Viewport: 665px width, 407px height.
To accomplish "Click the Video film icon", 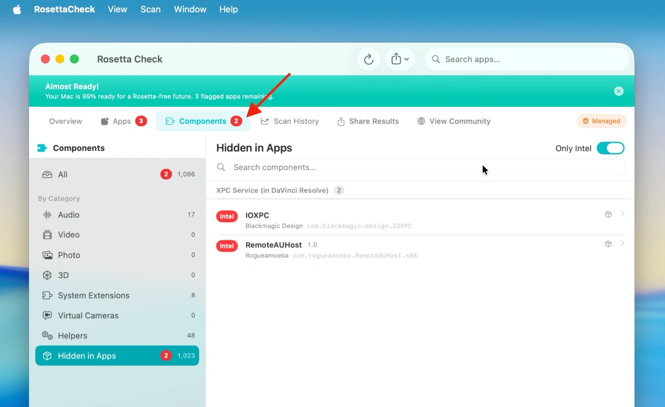I will 47,235.
